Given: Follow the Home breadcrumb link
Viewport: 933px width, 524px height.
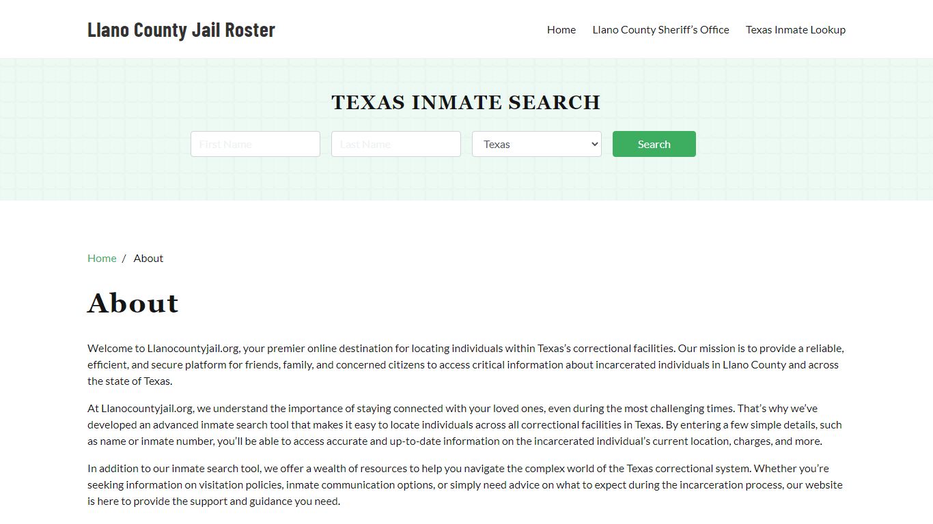Looking at the screenshot, I should coord(102,258).
